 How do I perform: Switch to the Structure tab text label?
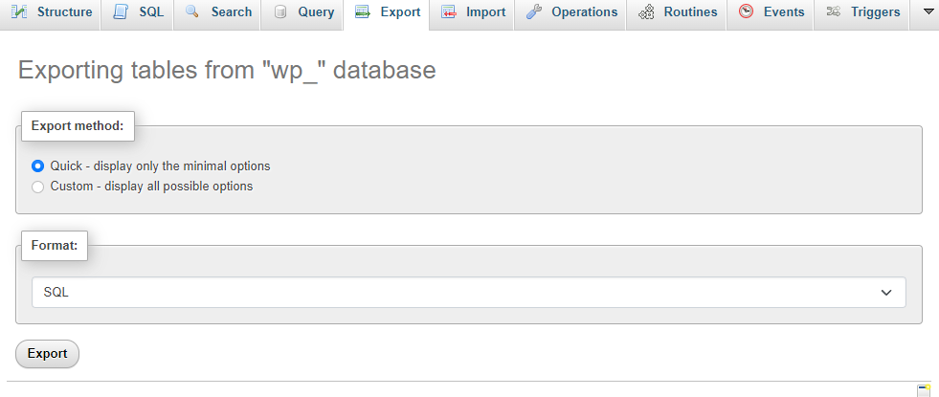64,12
